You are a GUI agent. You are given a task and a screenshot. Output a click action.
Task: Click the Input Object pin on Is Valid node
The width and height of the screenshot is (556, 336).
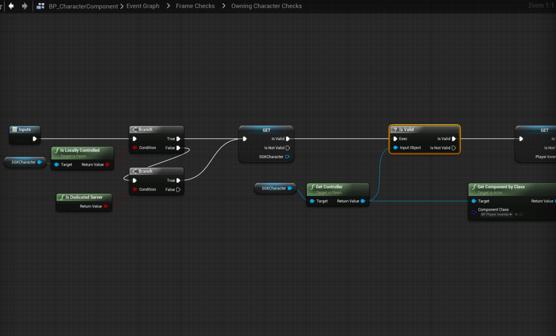click(396, 148)
